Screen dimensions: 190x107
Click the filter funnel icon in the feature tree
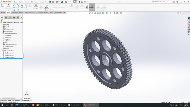click(2, 20)
